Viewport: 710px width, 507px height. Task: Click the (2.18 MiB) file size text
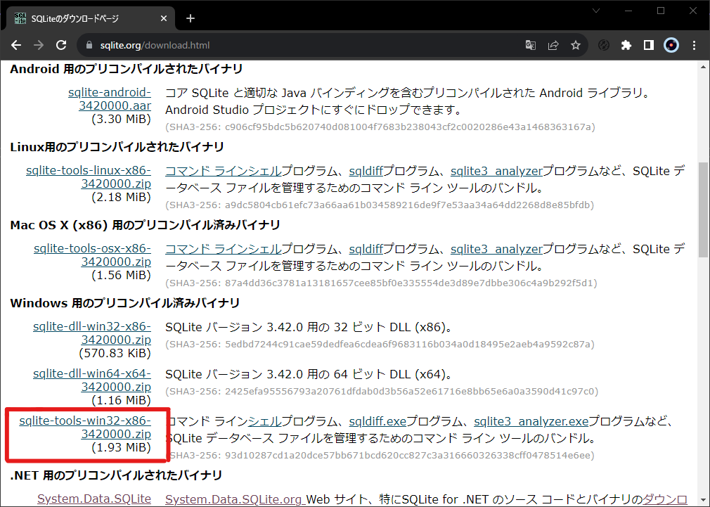pos(121,198)
